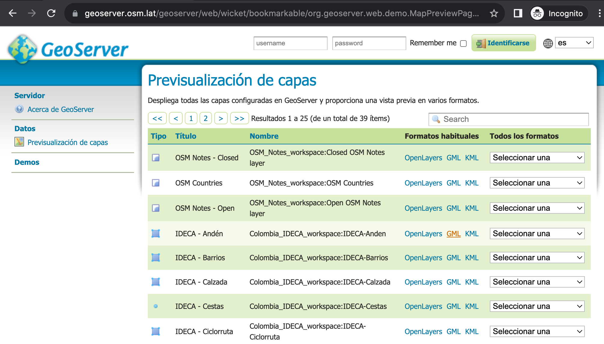Image resolution: width=604 pixels, height=344 pixels.
Task: Open OpenLayers preview for OSM Countries
Action: click(x=423, y=183)
